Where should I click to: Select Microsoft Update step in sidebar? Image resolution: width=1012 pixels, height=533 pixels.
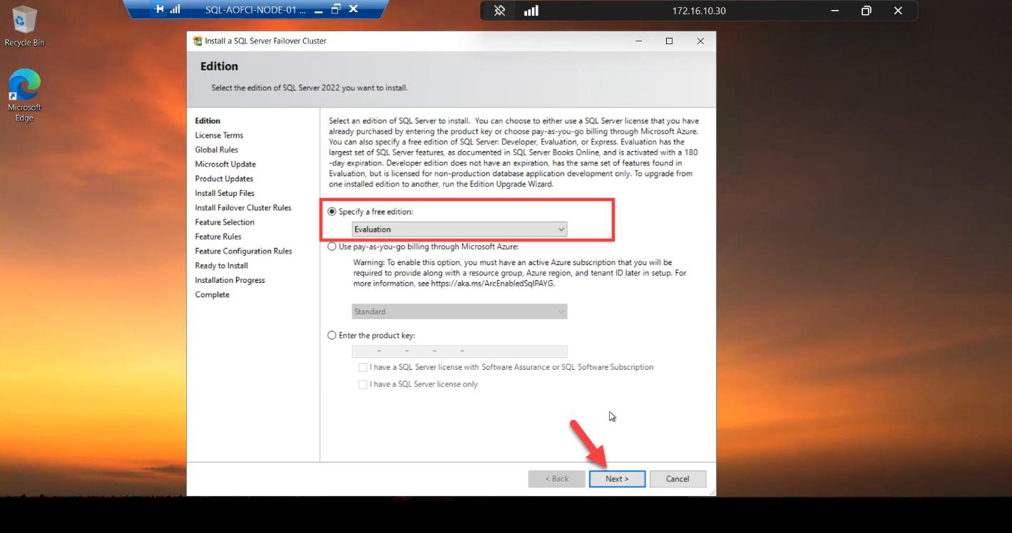[x=225, y=165]
